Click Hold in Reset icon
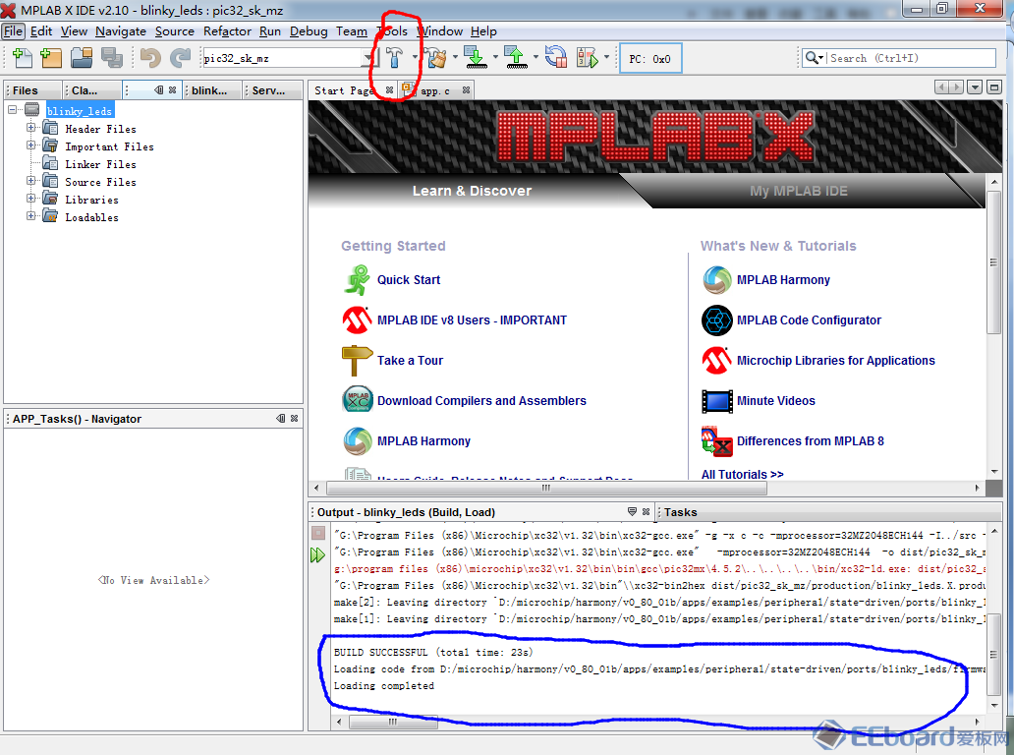 556,58
